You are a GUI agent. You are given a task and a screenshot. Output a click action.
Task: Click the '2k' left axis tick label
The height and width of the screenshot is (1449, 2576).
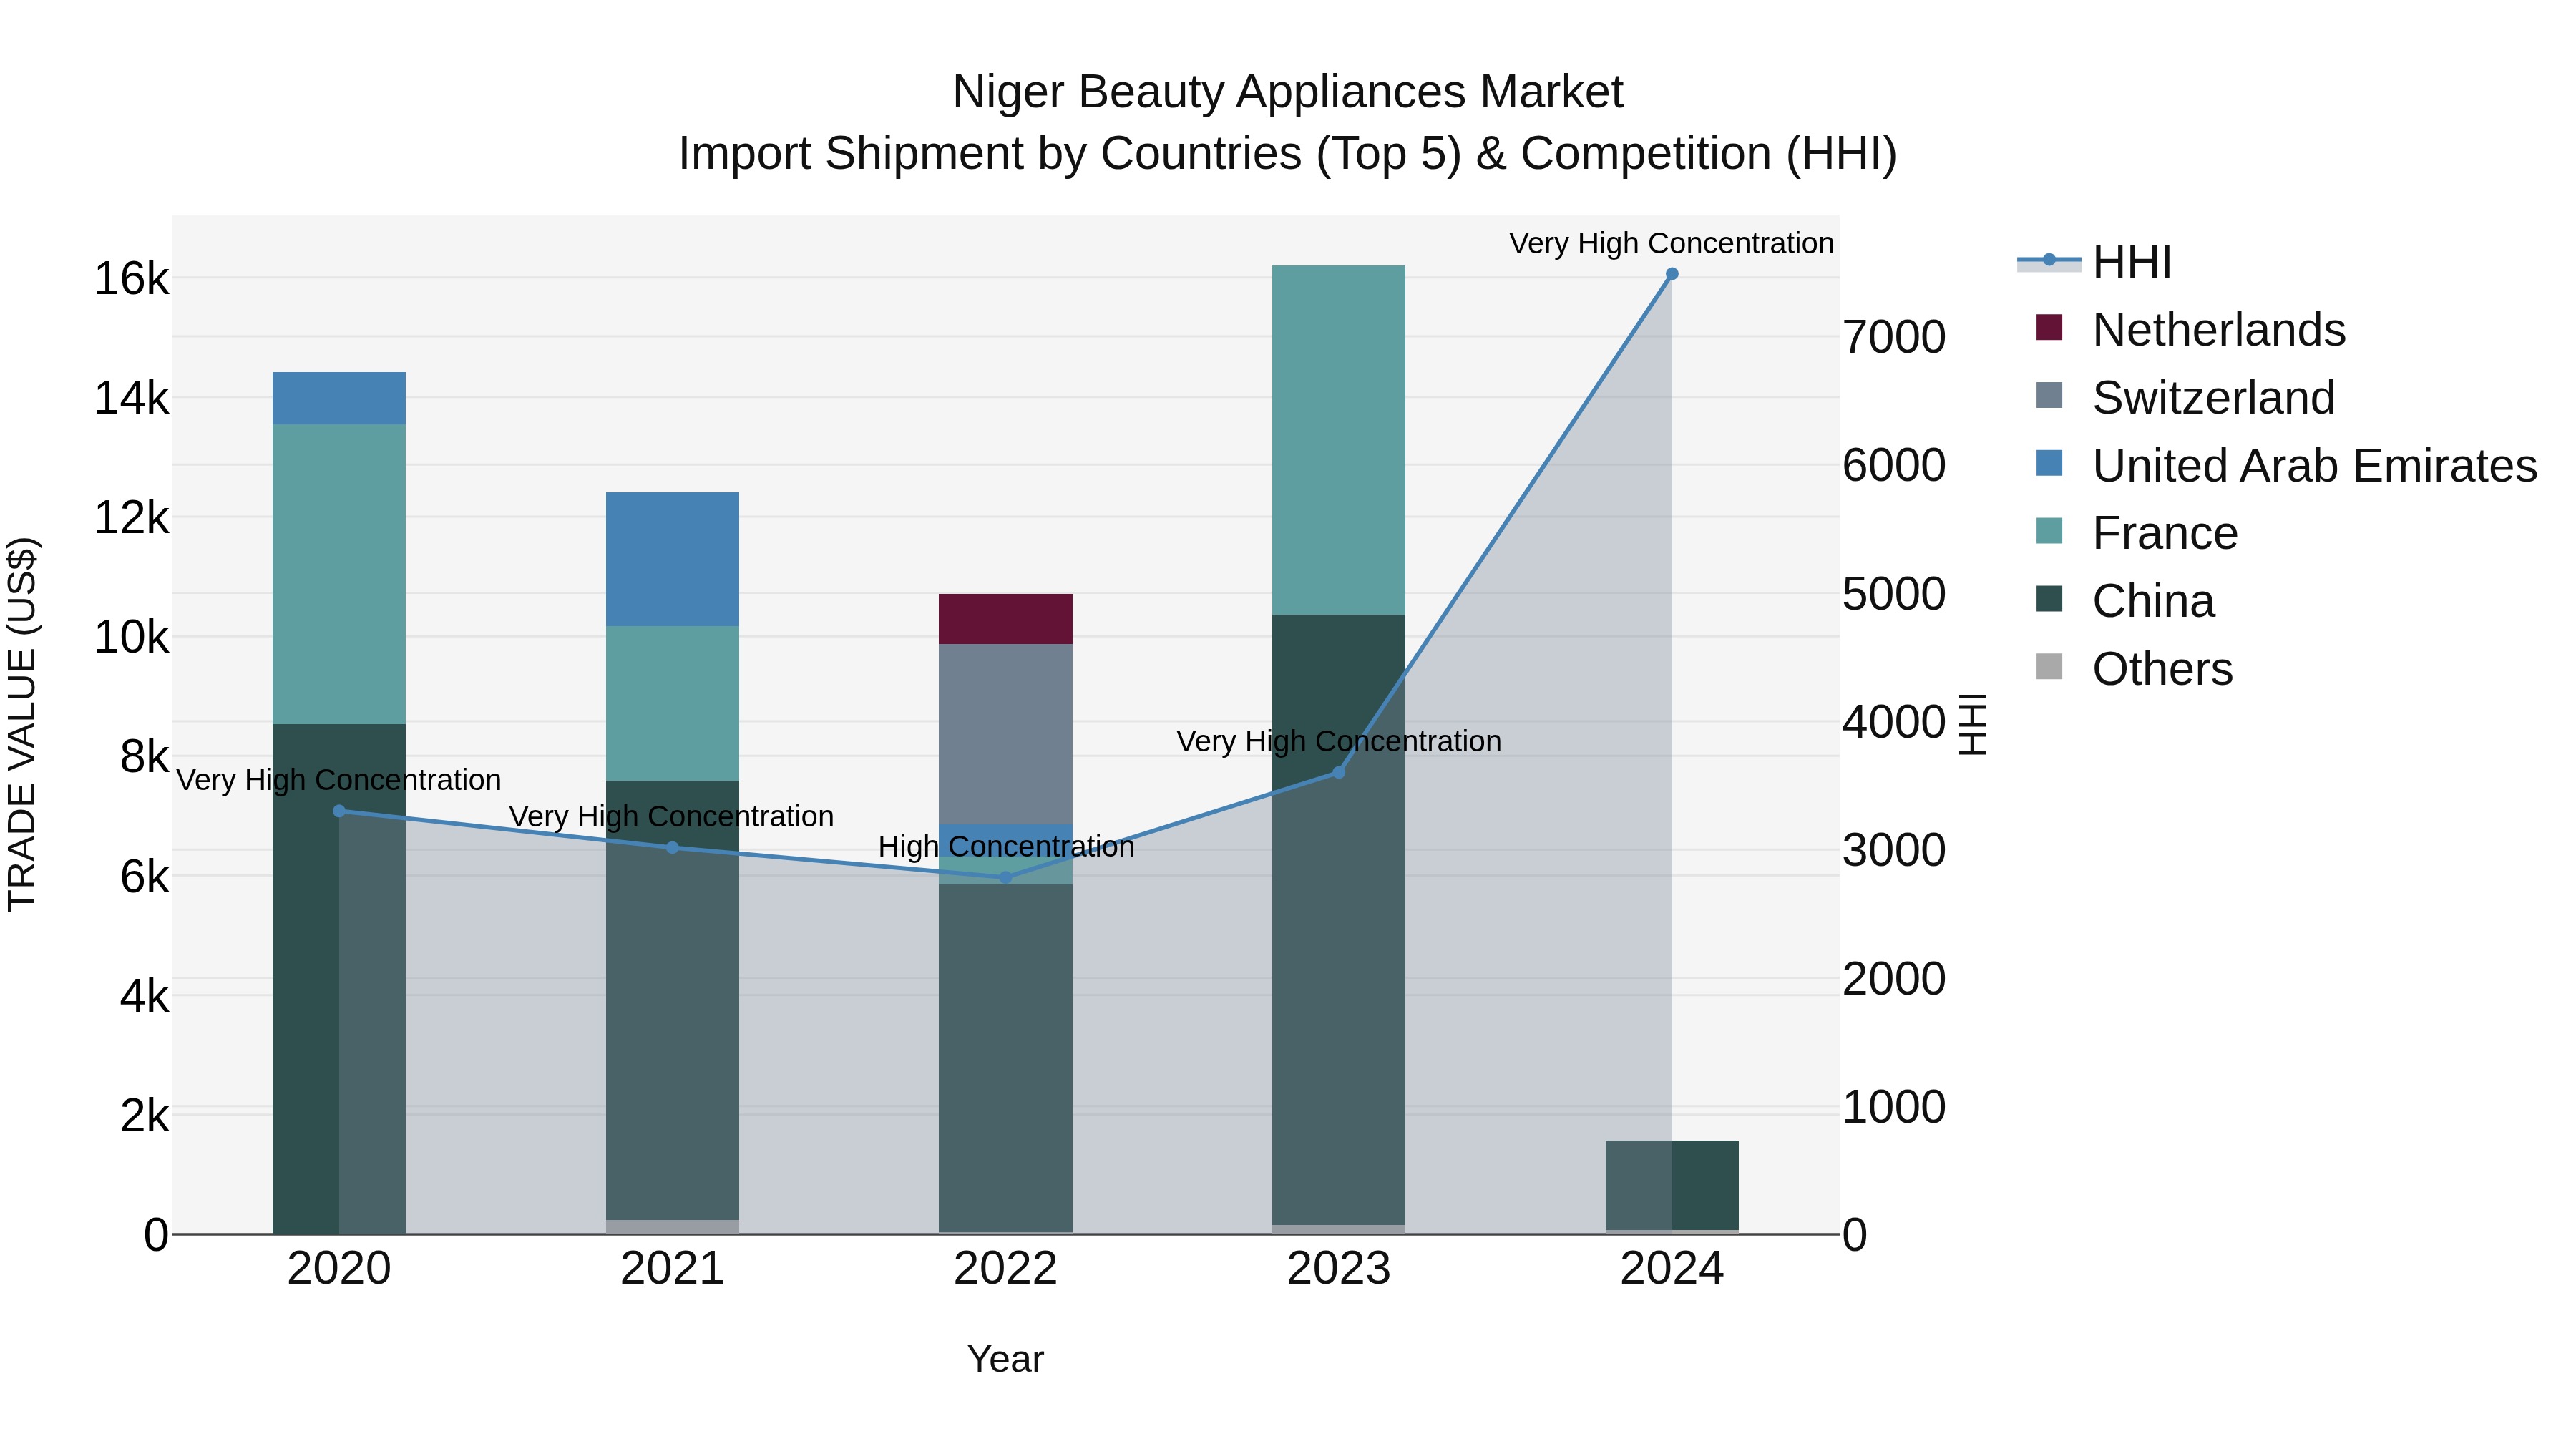144,1116
